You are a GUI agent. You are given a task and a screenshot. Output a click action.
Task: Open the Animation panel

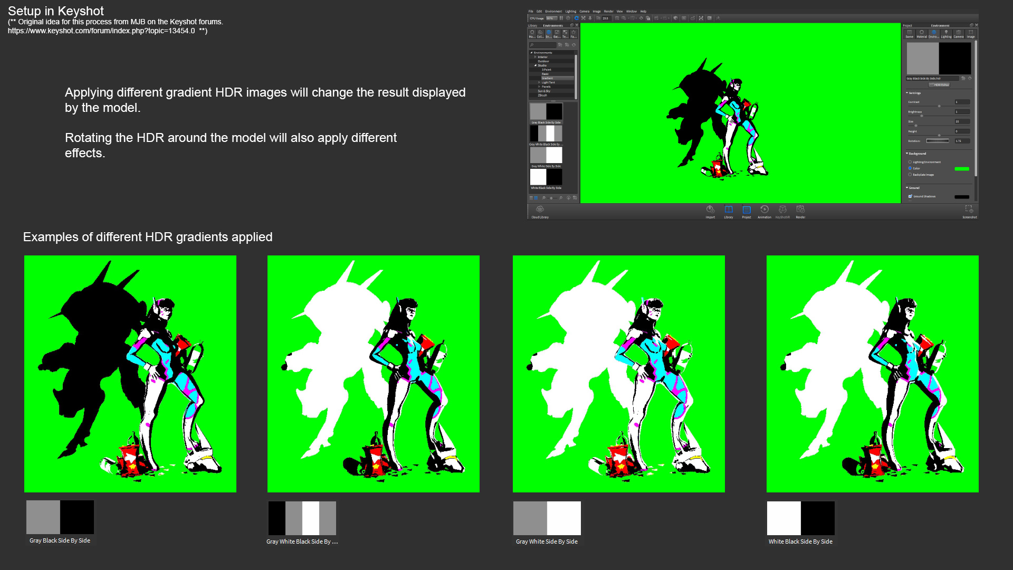(x=764, y=212)
